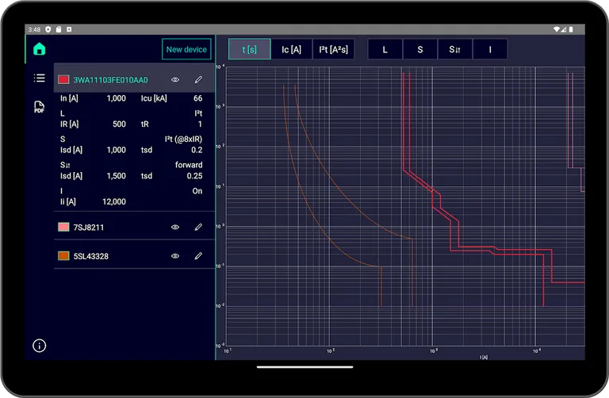The height and width of the screenshot is (398, 609).
Task: Click the red color swatch of 3WA11103FE010AA0
Action: 63,79
